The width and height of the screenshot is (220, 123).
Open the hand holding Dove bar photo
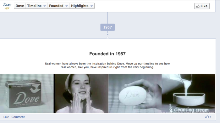[135, 93]
